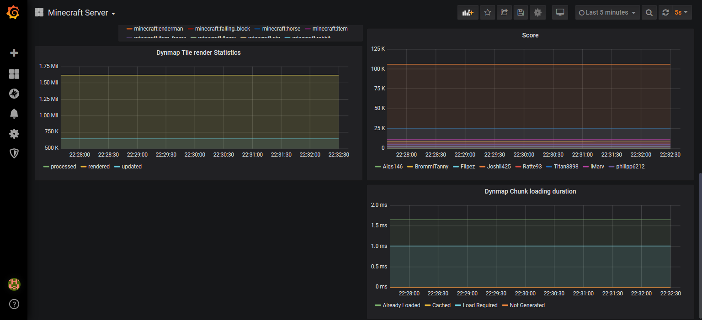Click the Grafana logo home icon
The width and height of the screenshot is (702, 320).
[13, 13]
